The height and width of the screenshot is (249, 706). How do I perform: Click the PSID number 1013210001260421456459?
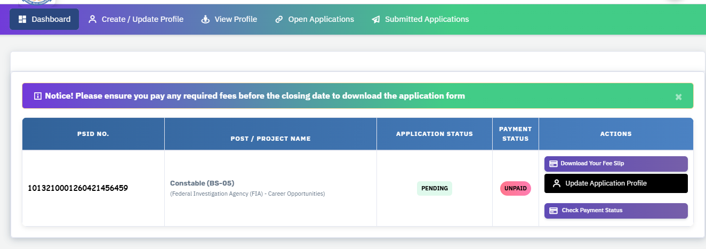(78, 188)
